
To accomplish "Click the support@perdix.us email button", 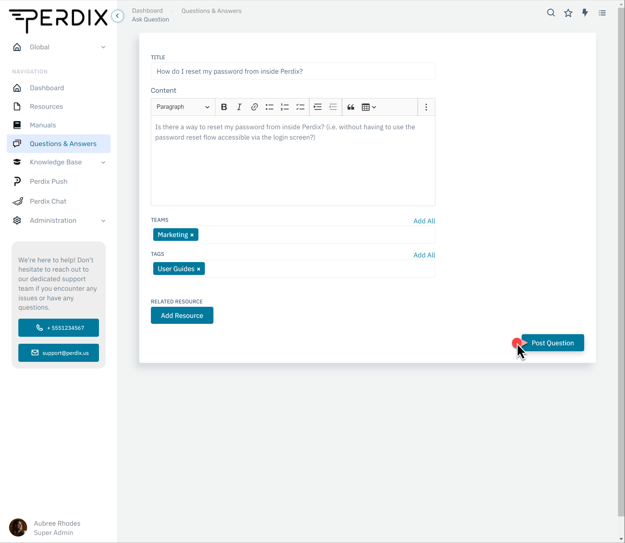I will (58, 353).
